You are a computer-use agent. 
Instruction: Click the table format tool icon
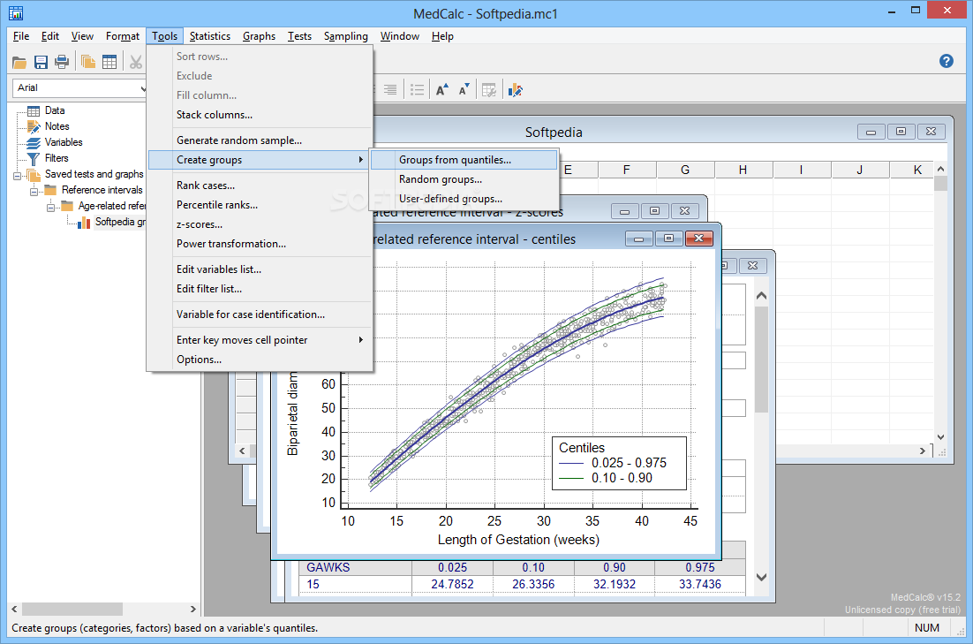coord(489,90)
